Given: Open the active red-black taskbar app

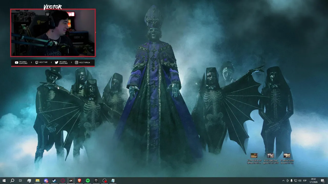Looking at the screenshot, I should point(71,181).
